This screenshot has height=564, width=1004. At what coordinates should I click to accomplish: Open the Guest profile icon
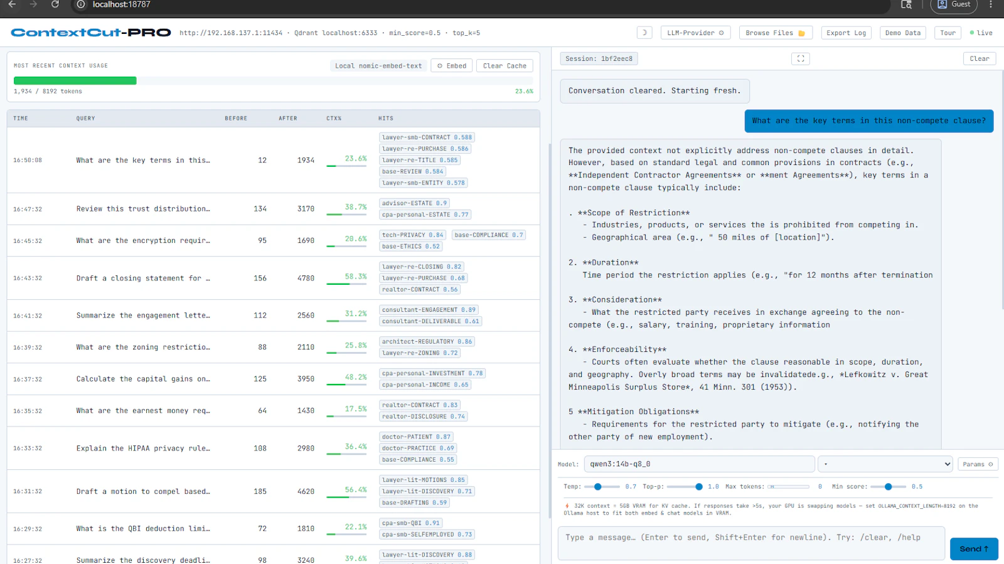[943, 4]
